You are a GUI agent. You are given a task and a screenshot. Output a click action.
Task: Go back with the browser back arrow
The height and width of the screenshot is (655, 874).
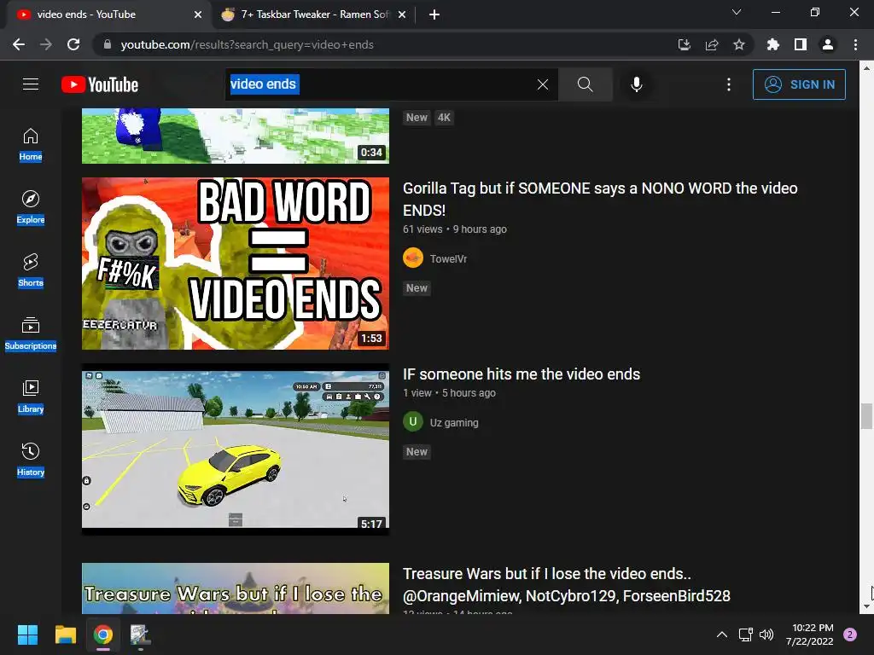[19, 44]
